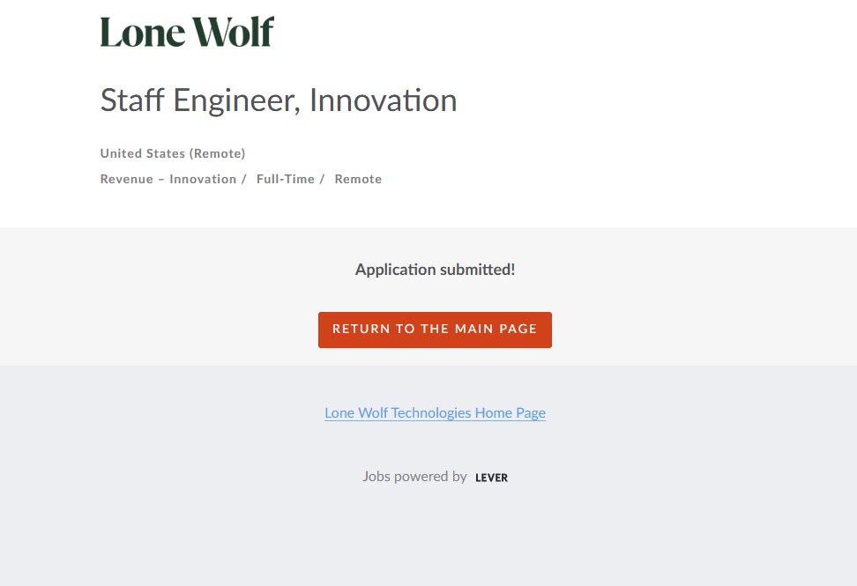This screenshot has height=586, width=857.
Task: Click the word 'Engineer' in job title
Action: coord(236,100)
